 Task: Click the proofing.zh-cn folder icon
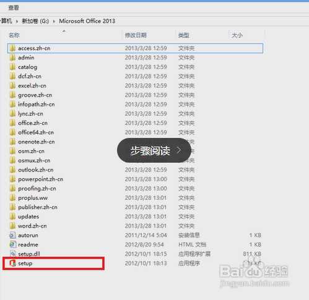(12, 189)
